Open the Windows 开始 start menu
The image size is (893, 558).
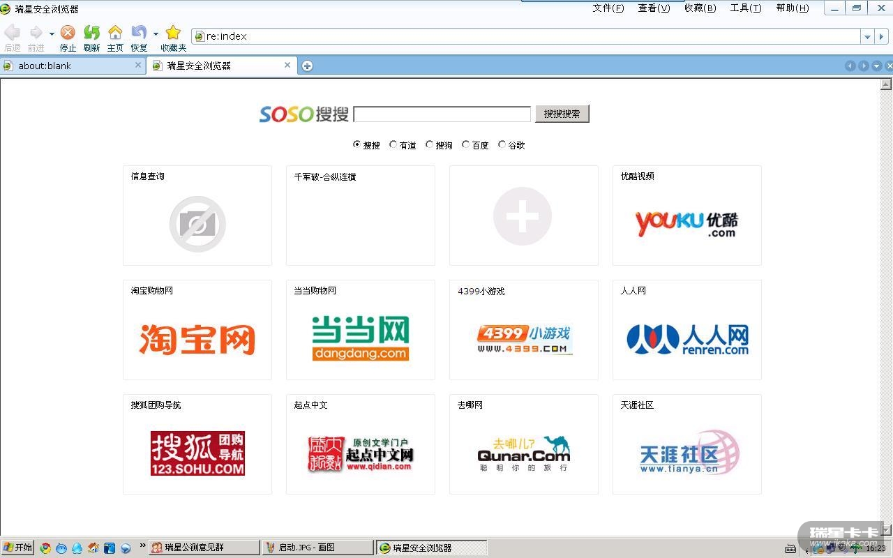pyautogui.click(x=18, y=548)
